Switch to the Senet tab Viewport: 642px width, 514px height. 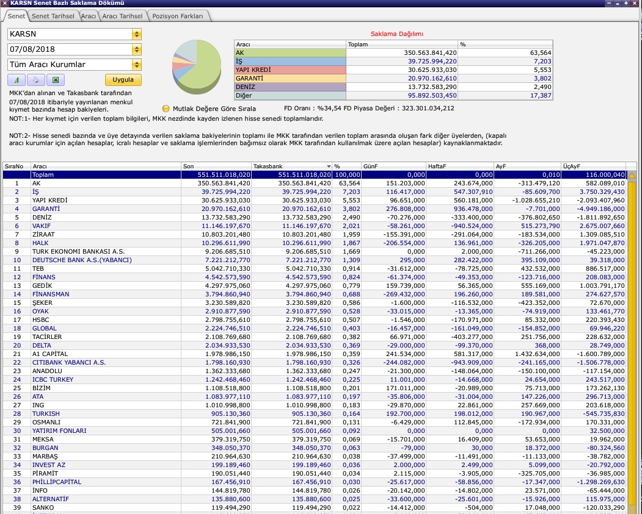(x=16, y=16)
